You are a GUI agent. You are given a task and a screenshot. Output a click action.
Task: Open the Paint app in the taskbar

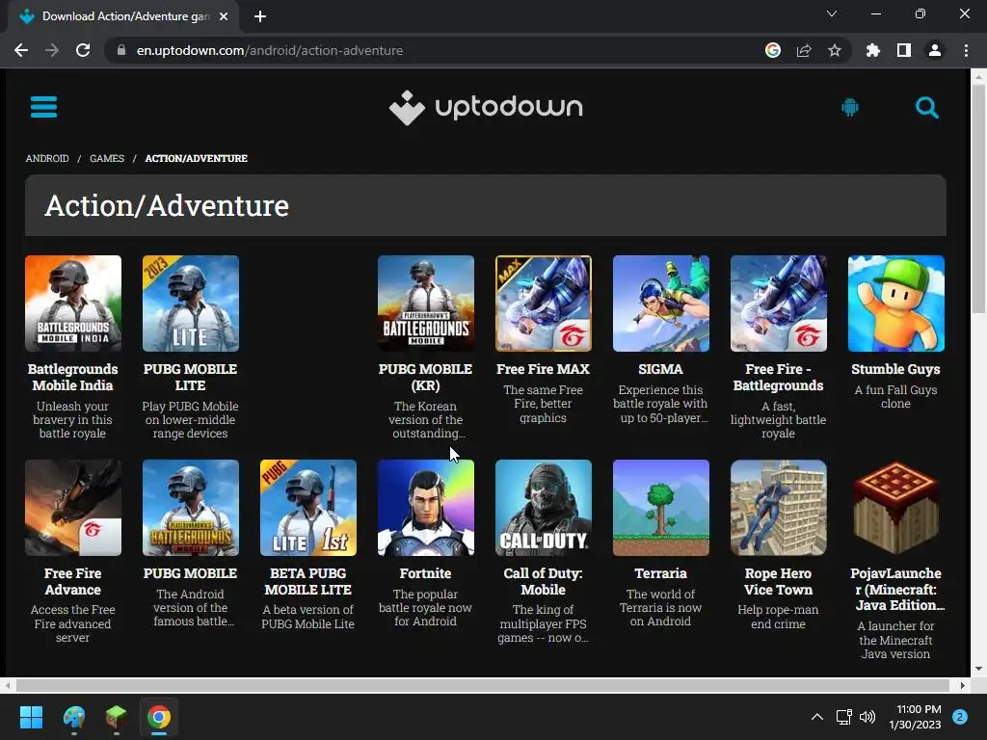click(x=74, y=717)
